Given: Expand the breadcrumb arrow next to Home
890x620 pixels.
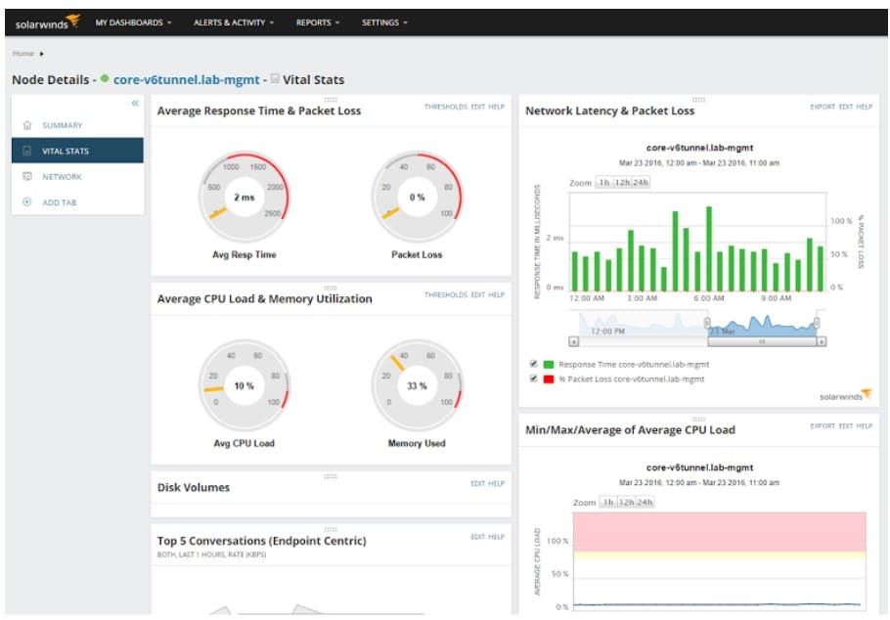Looking at the screenshot, I should coord(41,54).
